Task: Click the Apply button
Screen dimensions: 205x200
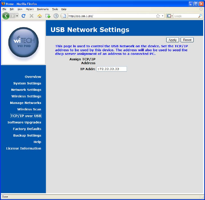Action: 172,40
